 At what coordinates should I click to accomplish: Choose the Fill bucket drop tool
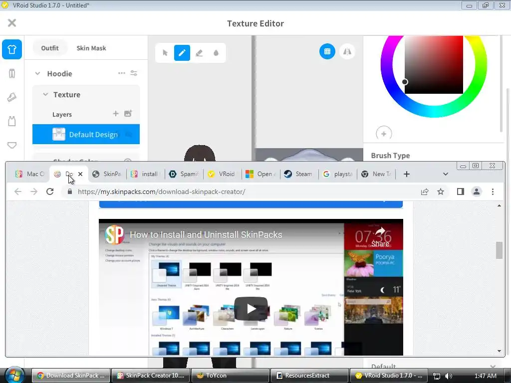[216, 53]
